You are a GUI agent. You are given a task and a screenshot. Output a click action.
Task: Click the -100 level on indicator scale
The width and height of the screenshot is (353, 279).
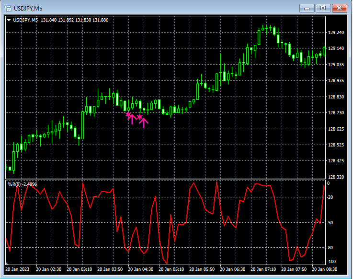tap(331, 262)
